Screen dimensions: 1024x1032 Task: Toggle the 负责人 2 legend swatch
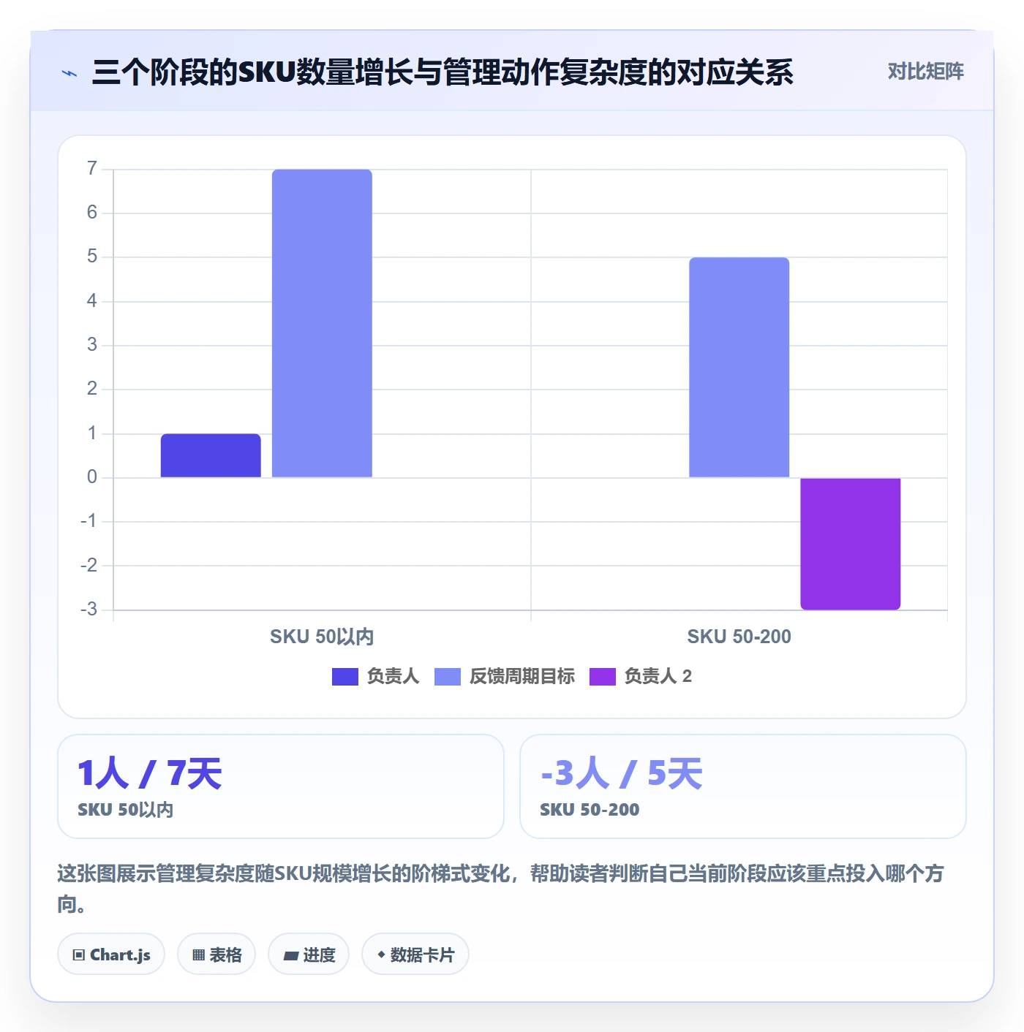click(602, 677)
